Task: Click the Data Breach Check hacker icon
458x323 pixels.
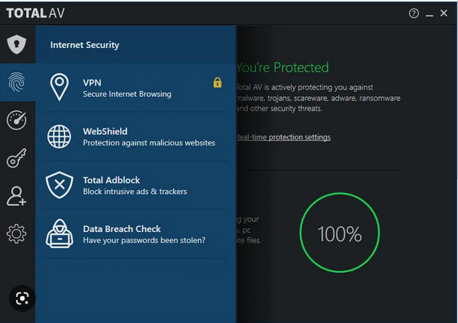Action: click(x=60, y=233)
